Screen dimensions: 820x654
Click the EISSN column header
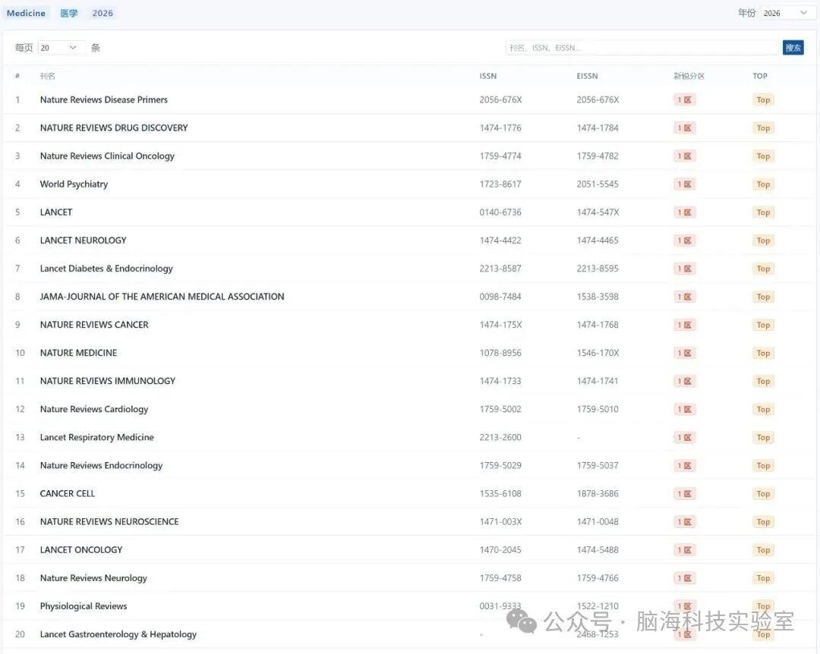coord(587,76)
